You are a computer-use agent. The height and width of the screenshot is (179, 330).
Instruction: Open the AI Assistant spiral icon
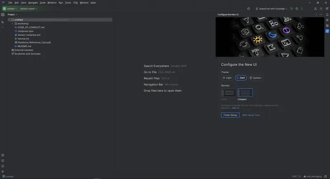[327, 20]
